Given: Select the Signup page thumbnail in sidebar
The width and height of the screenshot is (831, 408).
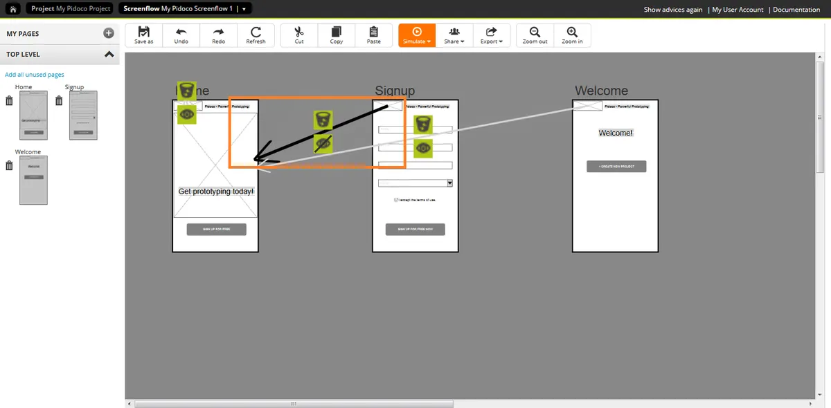Looking at the screenshot, I should (x=83, y=115).
